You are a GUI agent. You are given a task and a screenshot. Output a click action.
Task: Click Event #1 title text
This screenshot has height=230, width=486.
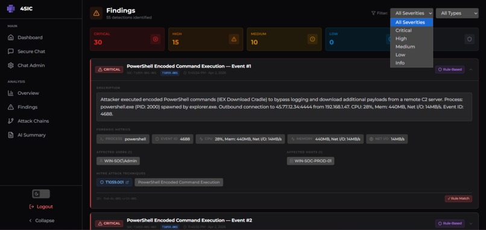point(189,66)
